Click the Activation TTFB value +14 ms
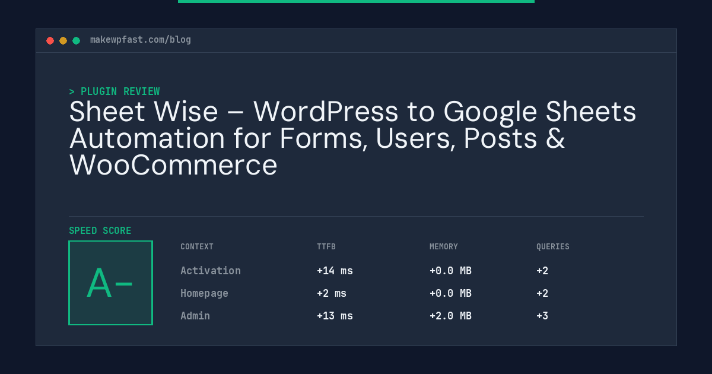712x374 pixels. click(x=335, y=271)
